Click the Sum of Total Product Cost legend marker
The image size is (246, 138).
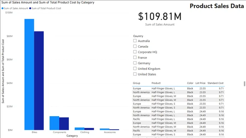[x=30, y=8]
